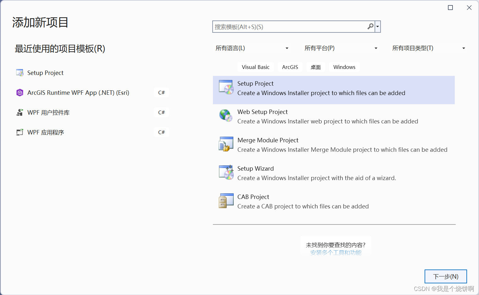Click recent Setup Project icon
This screenshot has height=295, width=479.
point(20,73)
